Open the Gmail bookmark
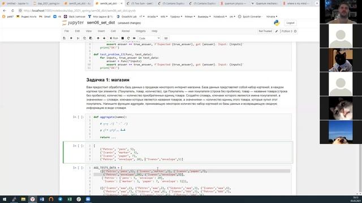This screenshot has width=362, height=203. (45, 16)
